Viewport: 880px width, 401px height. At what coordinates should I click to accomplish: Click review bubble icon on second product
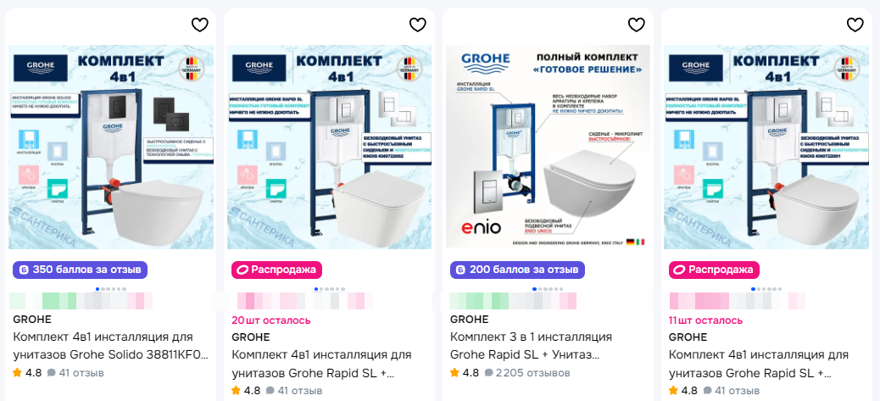pyautogui.click(x=270, y=390)
